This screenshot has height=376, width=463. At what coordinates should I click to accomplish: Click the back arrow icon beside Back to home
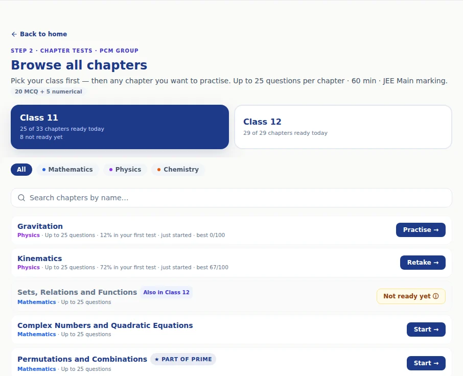pos(14,34)
